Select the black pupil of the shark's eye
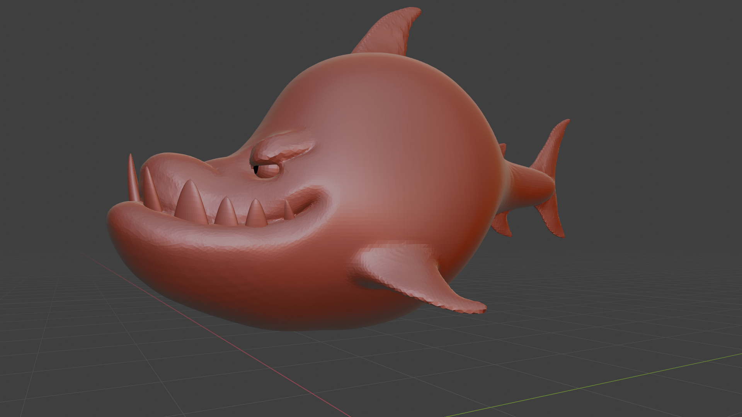The height and width of the screenshot is (417, 742). pyautogui.click(x=256, y=170)
